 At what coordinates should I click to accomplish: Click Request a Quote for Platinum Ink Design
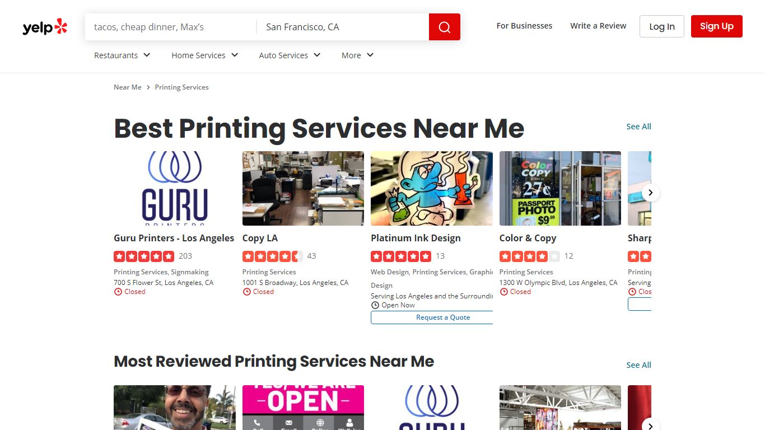tap(432, 317)
